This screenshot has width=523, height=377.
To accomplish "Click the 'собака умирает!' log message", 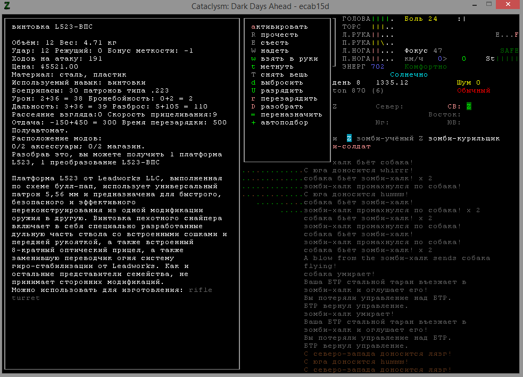I will coord(339,274).
